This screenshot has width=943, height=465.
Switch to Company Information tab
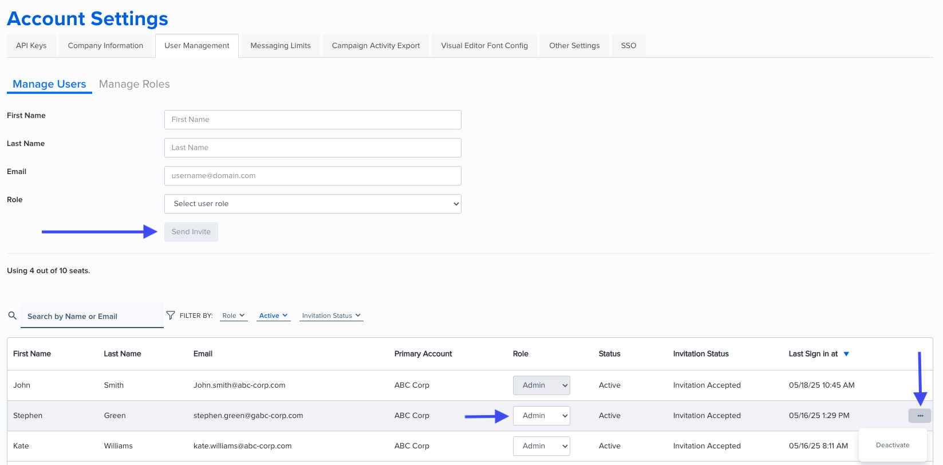point(105,46)
